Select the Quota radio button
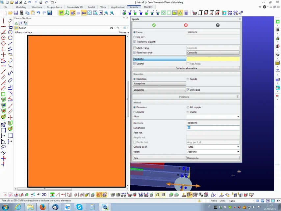This screenshot has height=211, width=281. point(188,112)
